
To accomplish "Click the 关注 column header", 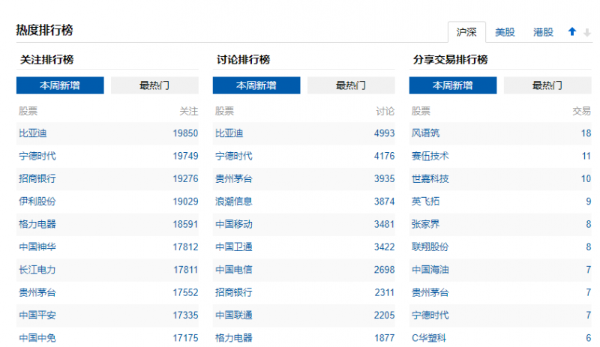I will (189, 112).
